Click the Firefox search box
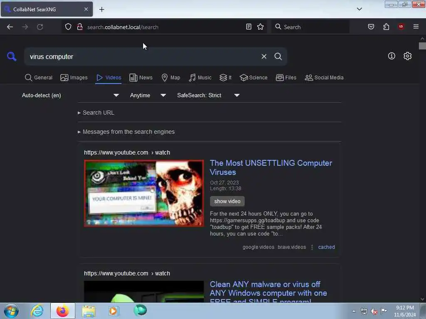The height and width of the screenshot is (319, 426). pyautogui.click(x=310, y=27)
